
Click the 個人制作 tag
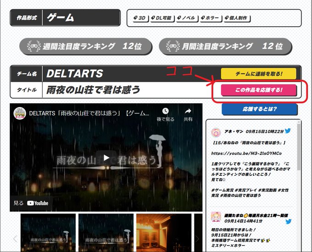pos(237,18)
